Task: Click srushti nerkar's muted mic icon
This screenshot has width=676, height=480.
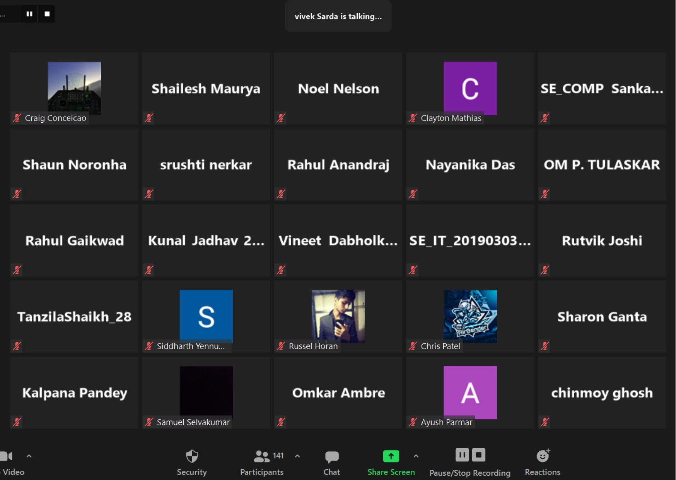Action: tap(149, 194)
